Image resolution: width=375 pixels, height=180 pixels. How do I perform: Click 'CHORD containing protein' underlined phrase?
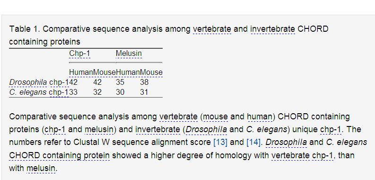59,155
